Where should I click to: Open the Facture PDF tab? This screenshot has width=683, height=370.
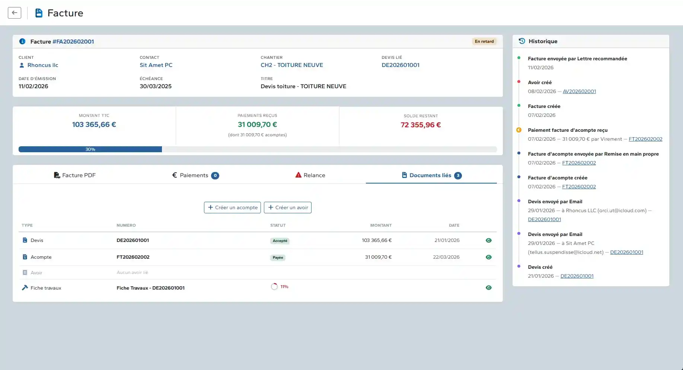[75, 175]
